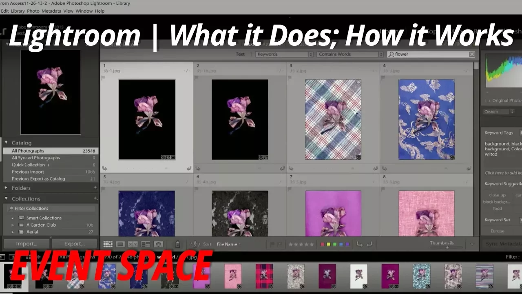This screenshot has height=294, width=522.
Task: Open the Custom preset dropdown
Action: pyautogui.click(x=499, y=112)
